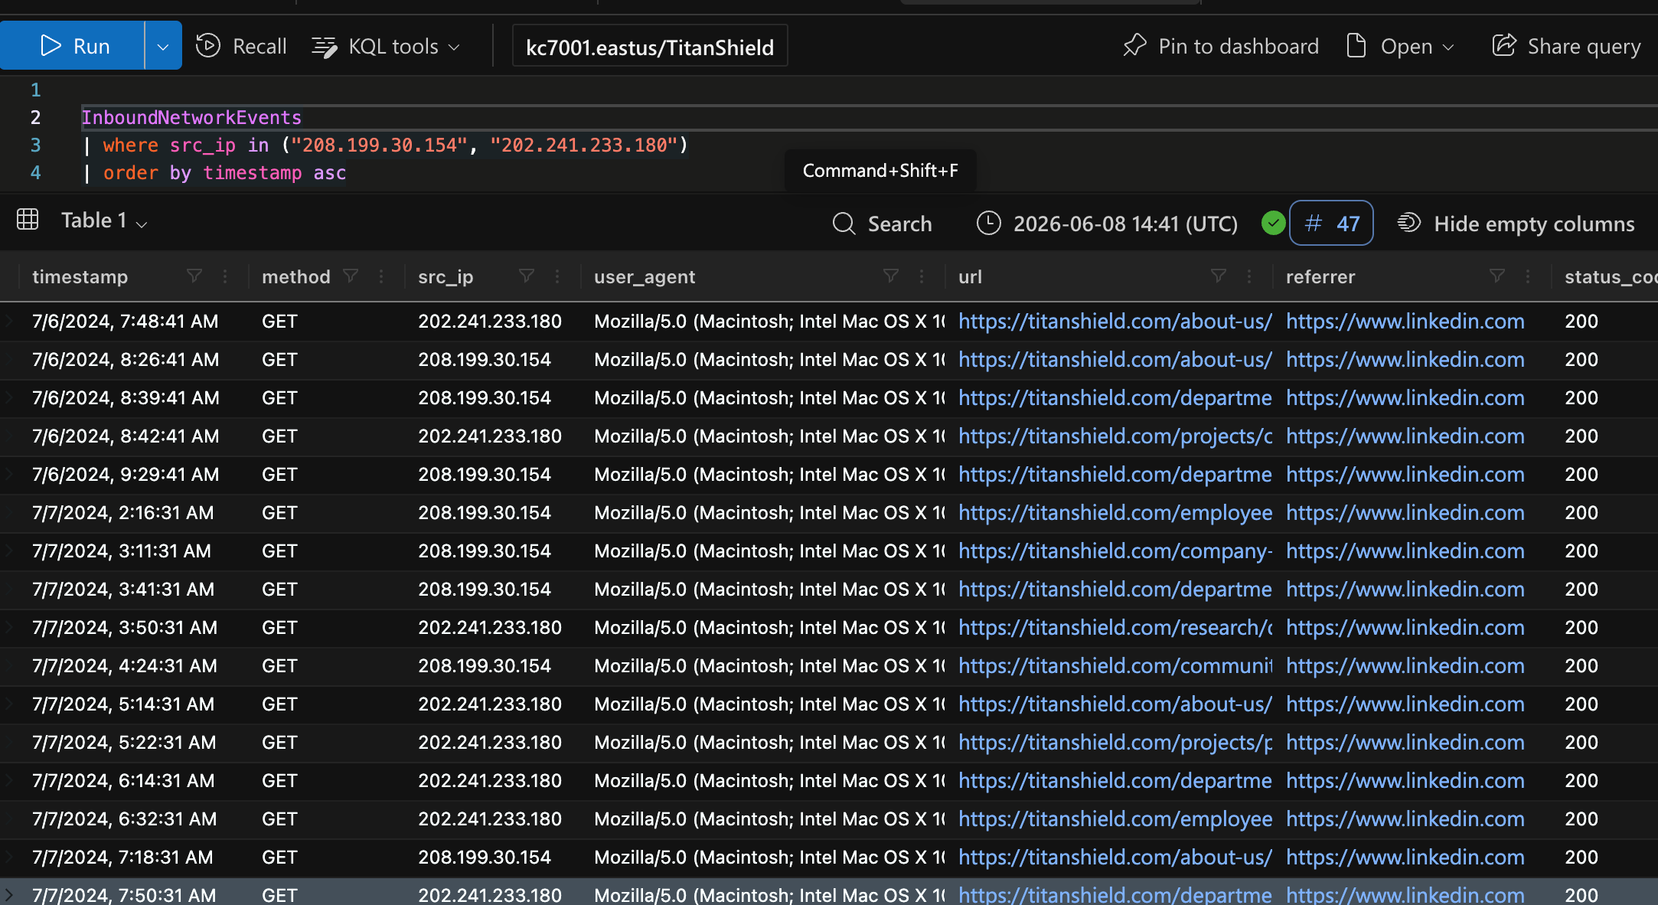The height and width of the screenshot is (905, 1658).
Task: Open the company url in 3:11:31 AM row
Action: click(x=1115, y=551)
